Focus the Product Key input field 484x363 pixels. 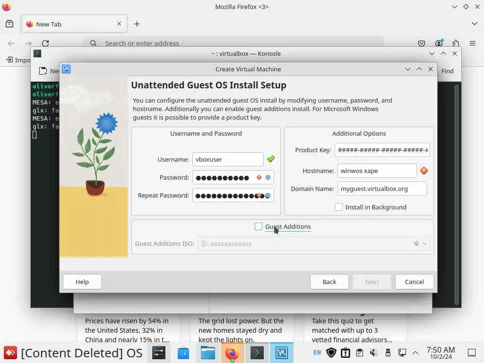pos(382,150)
